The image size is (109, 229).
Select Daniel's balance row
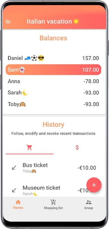(x=54, y=58)
